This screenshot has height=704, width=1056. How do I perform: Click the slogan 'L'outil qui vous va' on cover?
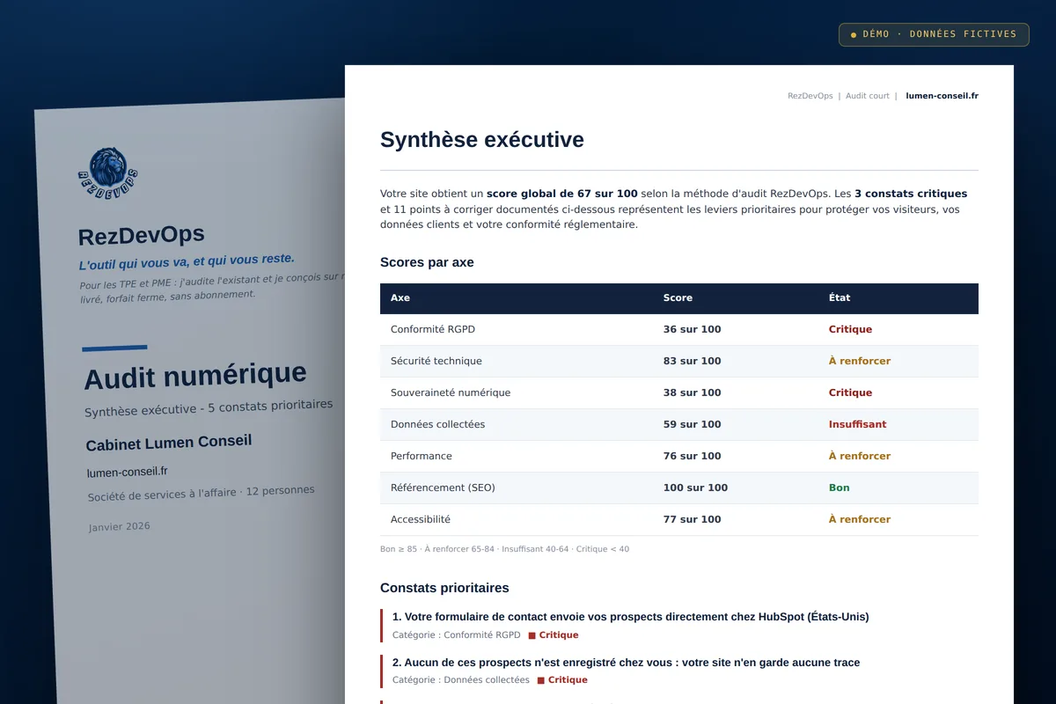pyautogui.click(x=187, y=261)
